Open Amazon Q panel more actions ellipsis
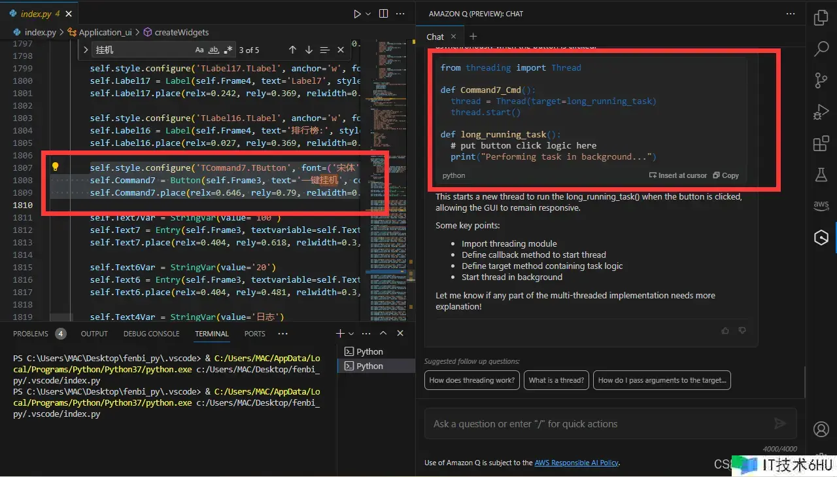The width and height of the screenshot is (837, 477). [791, 14]
